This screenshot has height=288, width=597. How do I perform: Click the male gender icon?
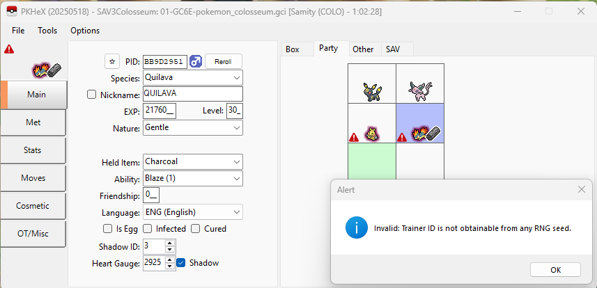pyautogui.click(x=196, y=61)
